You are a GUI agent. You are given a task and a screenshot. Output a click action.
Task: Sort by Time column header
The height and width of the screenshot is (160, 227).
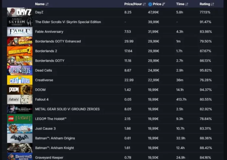click(182, 4)
